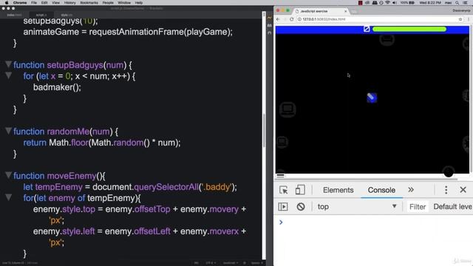Click 'animateGame = requestAnimationFrame' code line

pyautogui.click(x=128, y=32)
